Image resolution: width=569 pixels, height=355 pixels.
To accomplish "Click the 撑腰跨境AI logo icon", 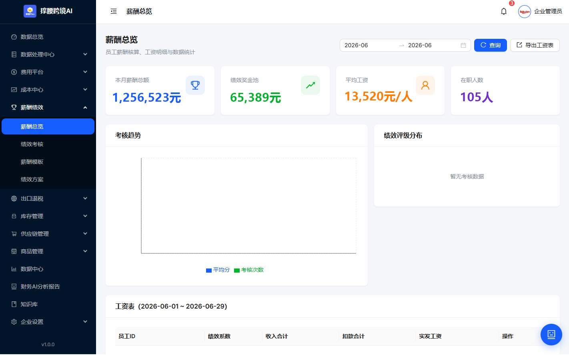I will click(30, 11).
